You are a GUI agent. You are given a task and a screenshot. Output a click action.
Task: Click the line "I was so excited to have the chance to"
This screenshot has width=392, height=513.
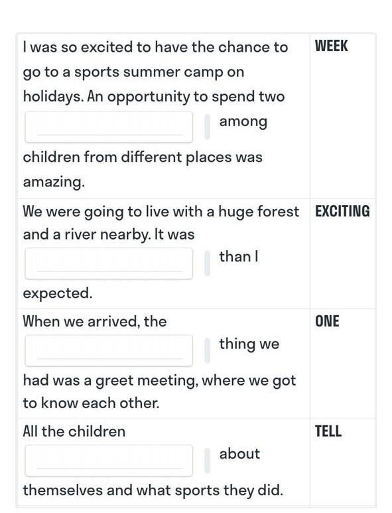pos(155,47)
